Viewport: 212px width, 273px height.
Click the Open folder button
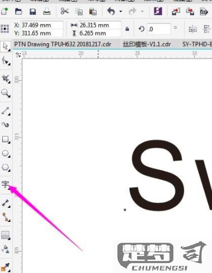(x=19, y=12)
